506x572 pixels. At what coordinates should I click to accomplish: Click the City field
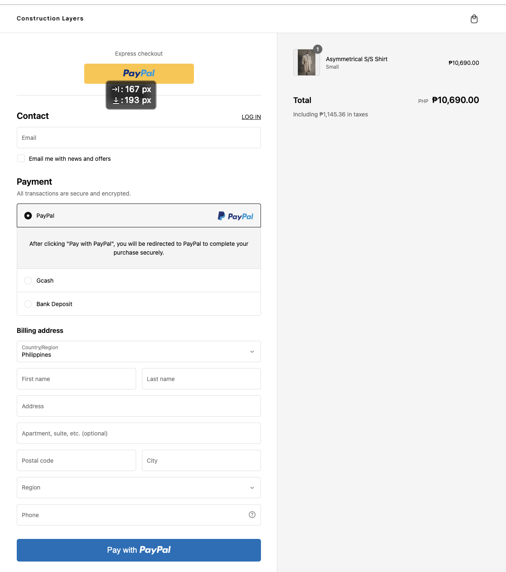click(x=201, y=461)
